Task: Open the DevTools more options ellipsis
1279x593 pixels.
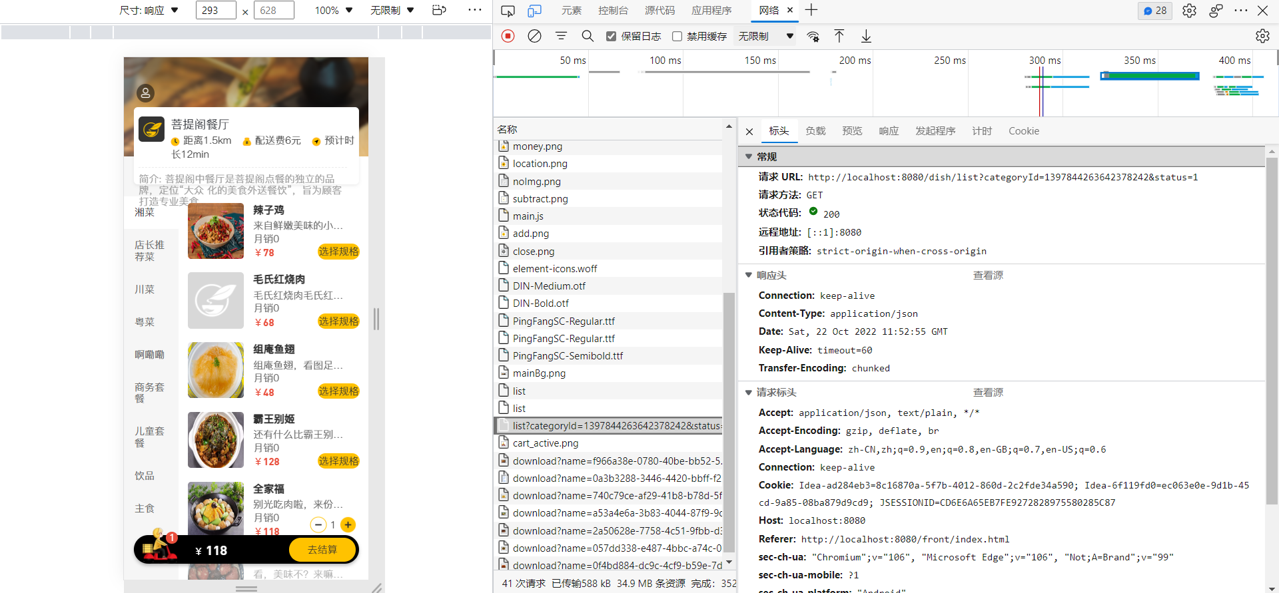Action: click(x=1240, y=11)
